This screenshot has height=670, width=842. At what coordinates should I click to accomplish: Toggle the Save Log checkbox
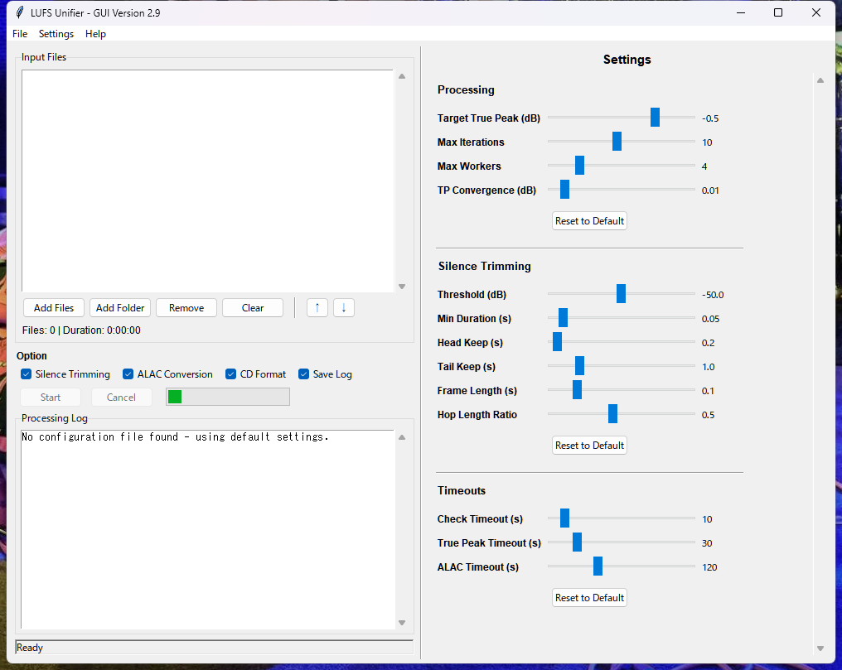point(304,374)
